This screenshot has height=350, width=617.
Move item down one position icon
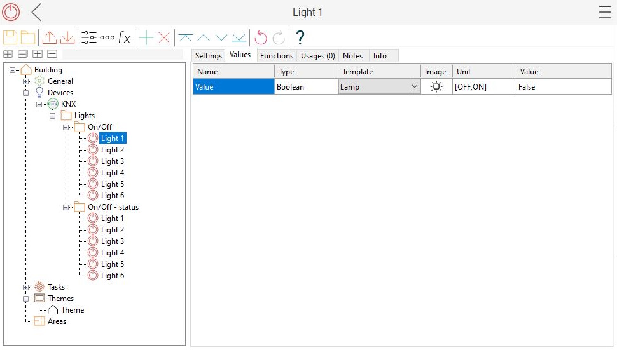click(221, 37)
